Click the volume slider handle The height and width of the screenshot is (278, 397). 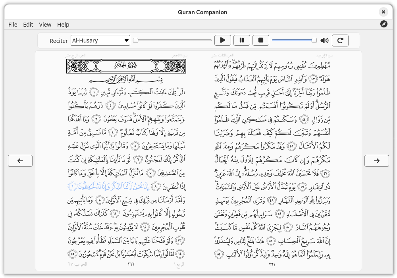click(x=314, y=40)
